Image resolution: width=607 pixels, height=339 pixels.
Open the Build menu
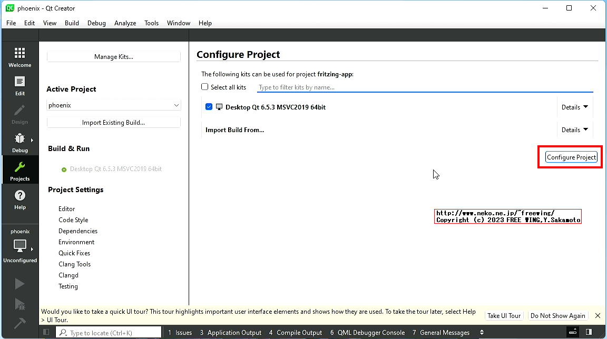72,23
